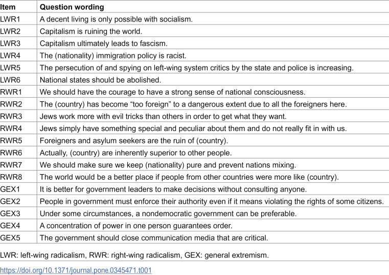This screenshot has height=275, width=389.
Task: Click 'Capitalism is ruining the world' row
Action: 194,31
